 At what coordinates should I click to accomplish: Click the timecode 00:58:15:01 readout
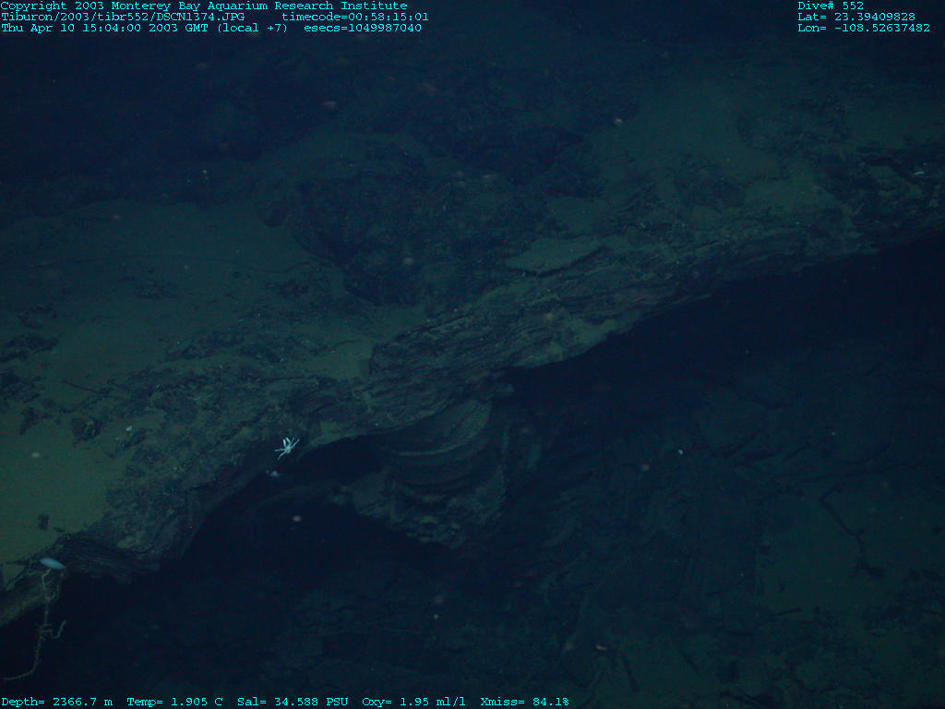355,17
